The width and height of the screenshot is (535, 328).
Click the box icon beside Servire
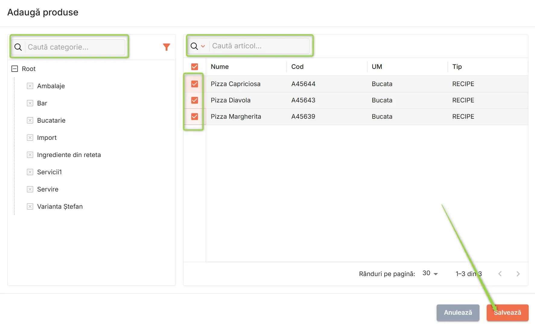(30, 189)
